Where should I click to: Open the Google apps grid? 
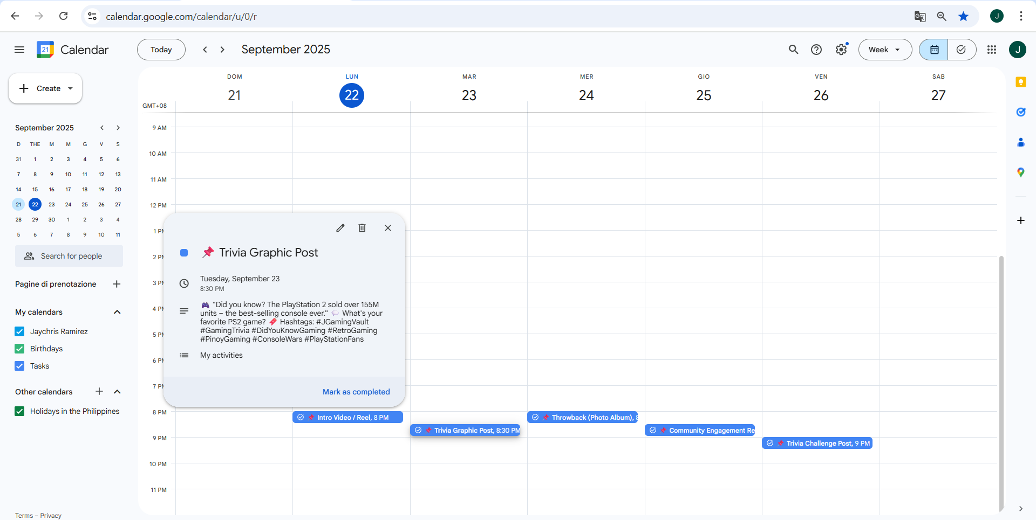[992, 50]
